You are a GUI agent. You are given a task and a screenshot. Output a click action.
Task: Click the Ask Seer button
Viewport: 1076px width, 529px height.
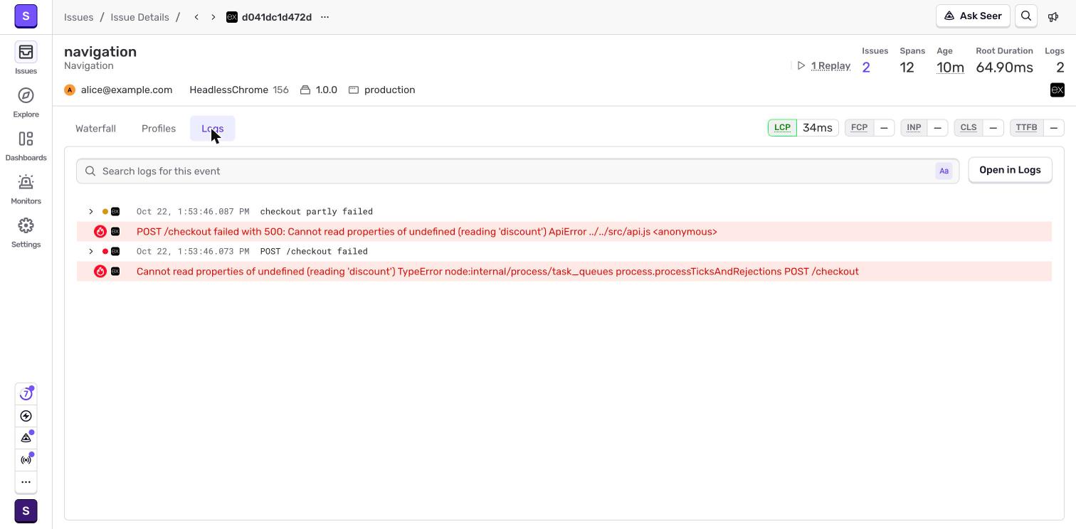coord(973,16)
